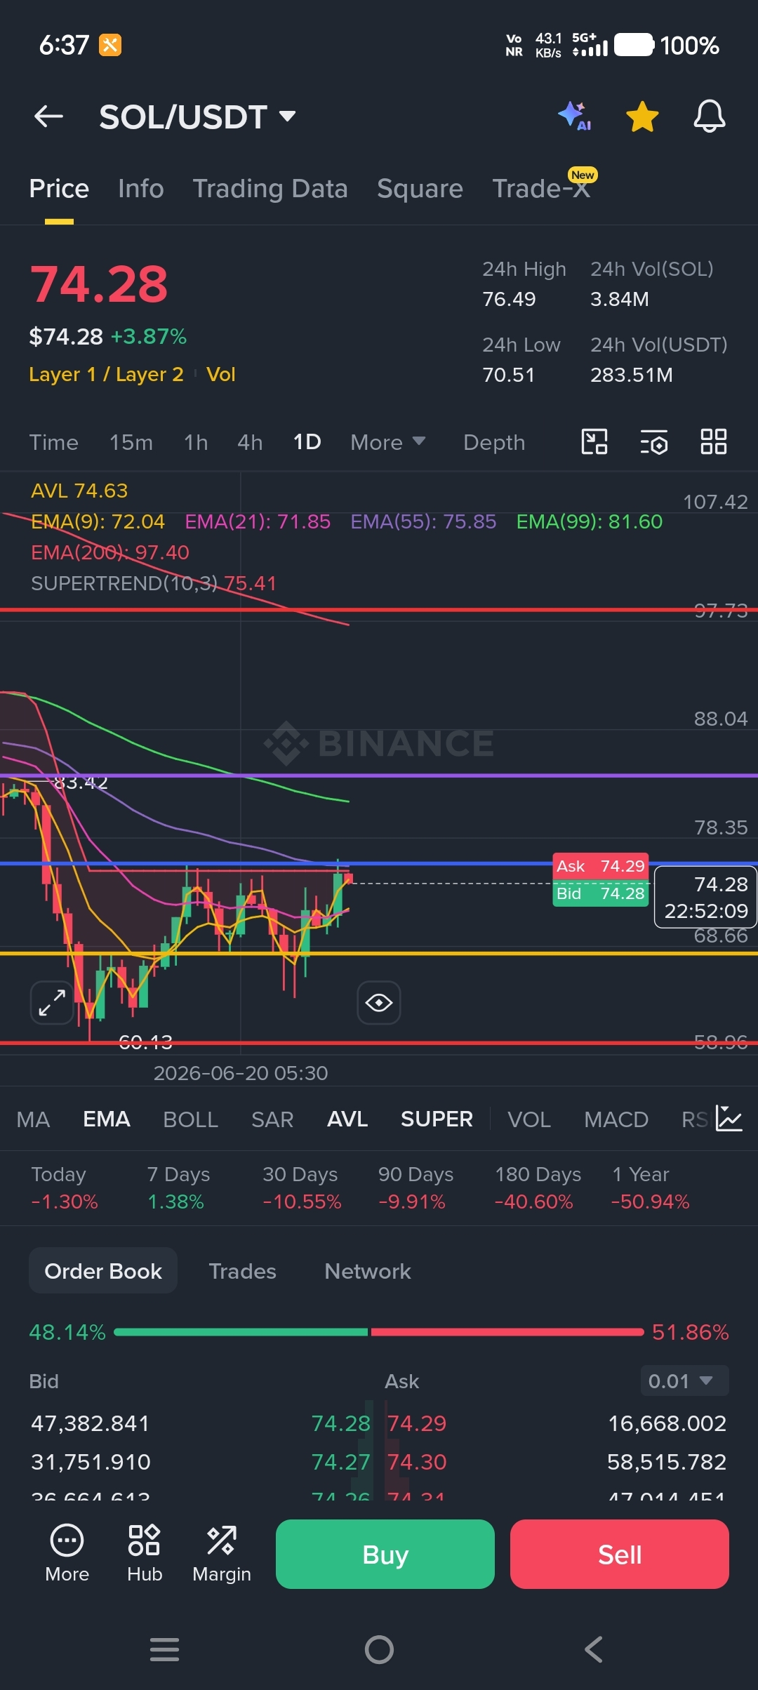Viewport: 758px width, 1690px height.
Task: Open the Hub icon
Action: click(145, 1554)
